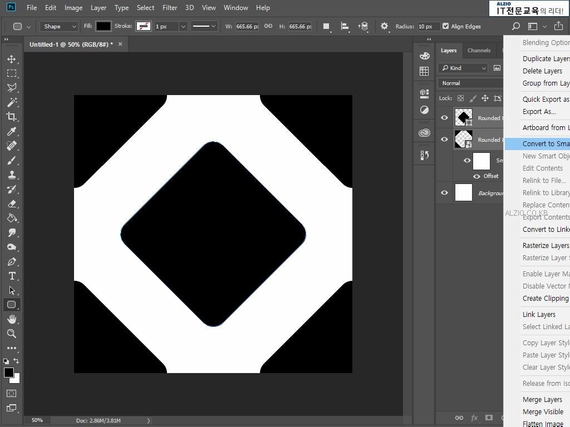Image resolution: width=570 pixels, height=427 pixels.
Task: Open the Normal blend mode dropdown
Action: [471, 83]
